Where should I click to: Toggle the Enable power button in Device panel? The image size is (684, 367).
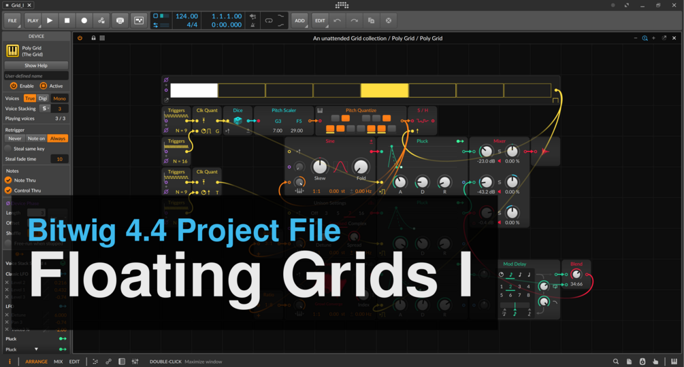[x=14, y=86]
